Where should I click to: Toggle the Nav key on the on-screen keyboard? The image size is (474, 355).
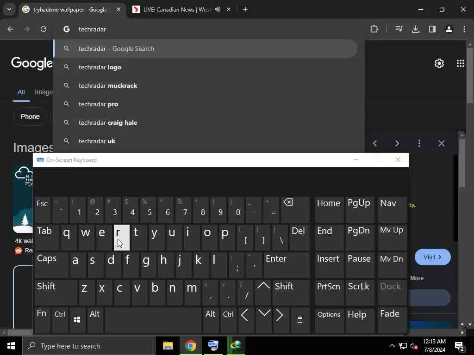pyautogui.click(x=393, y=209)
